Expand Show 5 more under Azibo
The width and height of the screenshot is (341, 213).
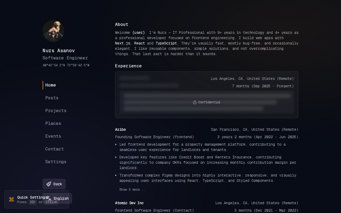pyautogui.click(x=132, y=190)
